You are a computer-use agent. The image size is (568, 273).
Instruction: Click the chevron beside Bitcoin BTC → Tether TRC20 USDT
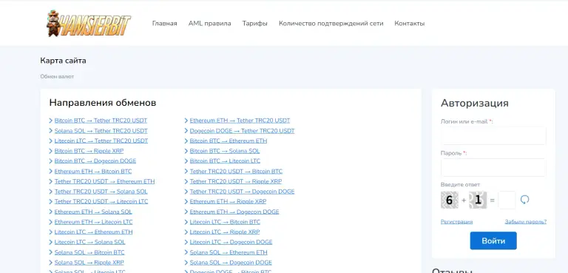click(51, 121)
